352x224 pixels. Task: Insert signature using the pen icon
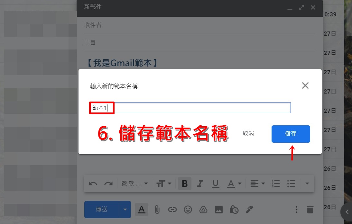pyautogui.click(x=250, y=210)
